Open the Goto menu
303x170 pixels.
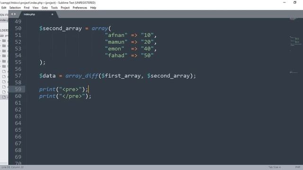click(x=45, y=8)
